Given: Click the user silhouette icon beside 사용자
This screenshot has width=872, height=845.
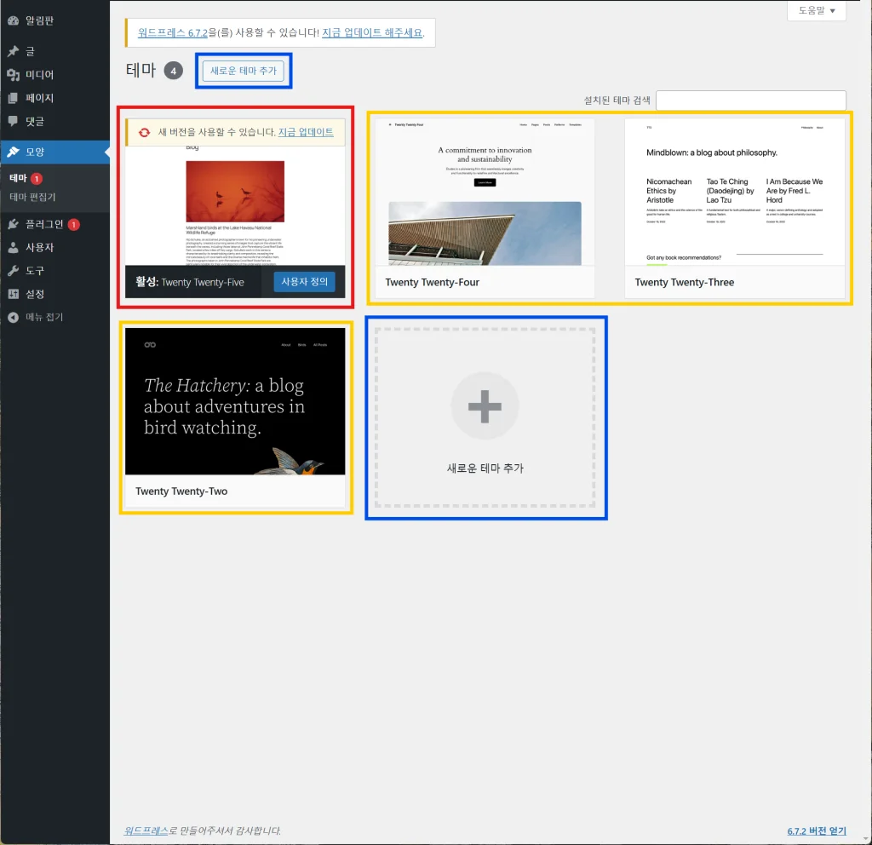Looking at the screenshot, I should [14, 248].
